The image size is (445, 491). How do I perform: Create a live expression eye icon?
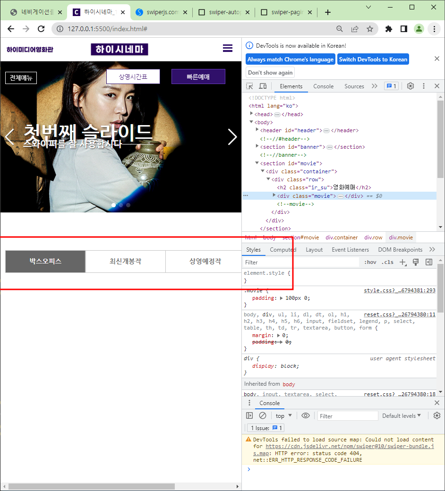[306, 415]
